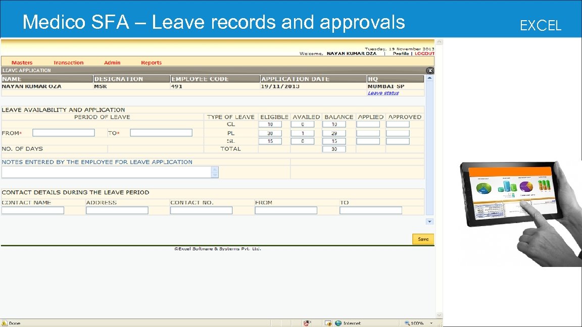582x327 pixels.
Task: Open the Reports menu
Action: [151, 62]
